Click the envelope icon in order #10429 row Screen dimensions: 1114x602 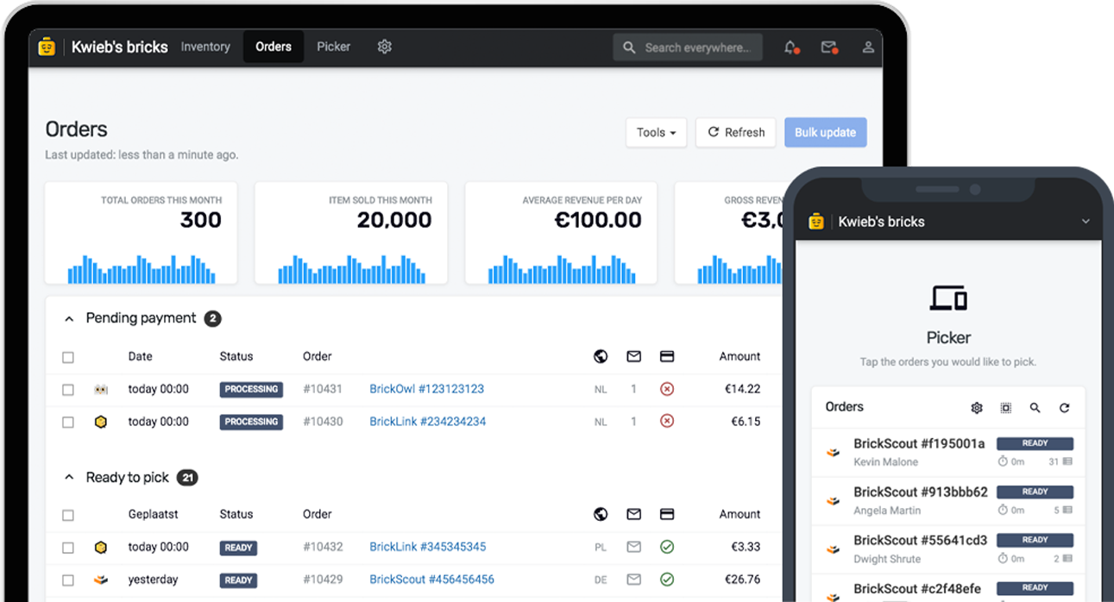tap(633, 580)
